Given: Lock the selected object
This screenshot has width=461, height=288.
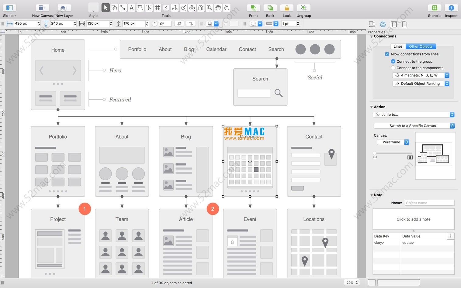Looking at the screenshot, I should (x=287, y=8).
